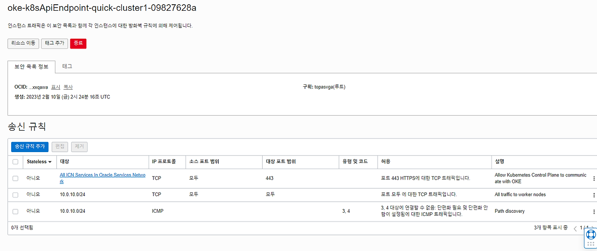Viewport: 597px width, 251px height.
Task: Go to previous page arrow in pagination
Action: click(575, 228)
